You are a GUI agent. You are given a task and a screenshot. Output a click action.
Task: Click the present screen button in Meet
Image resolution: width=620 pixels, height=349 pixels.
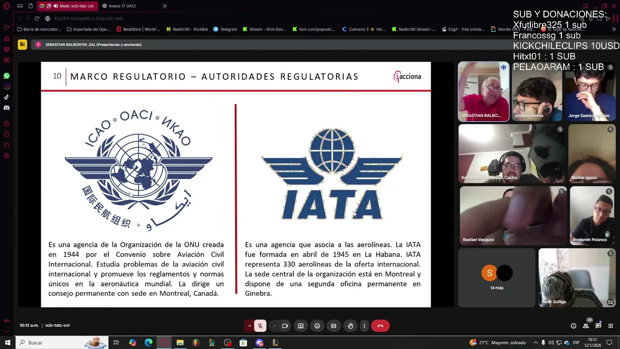coord(301,326)
